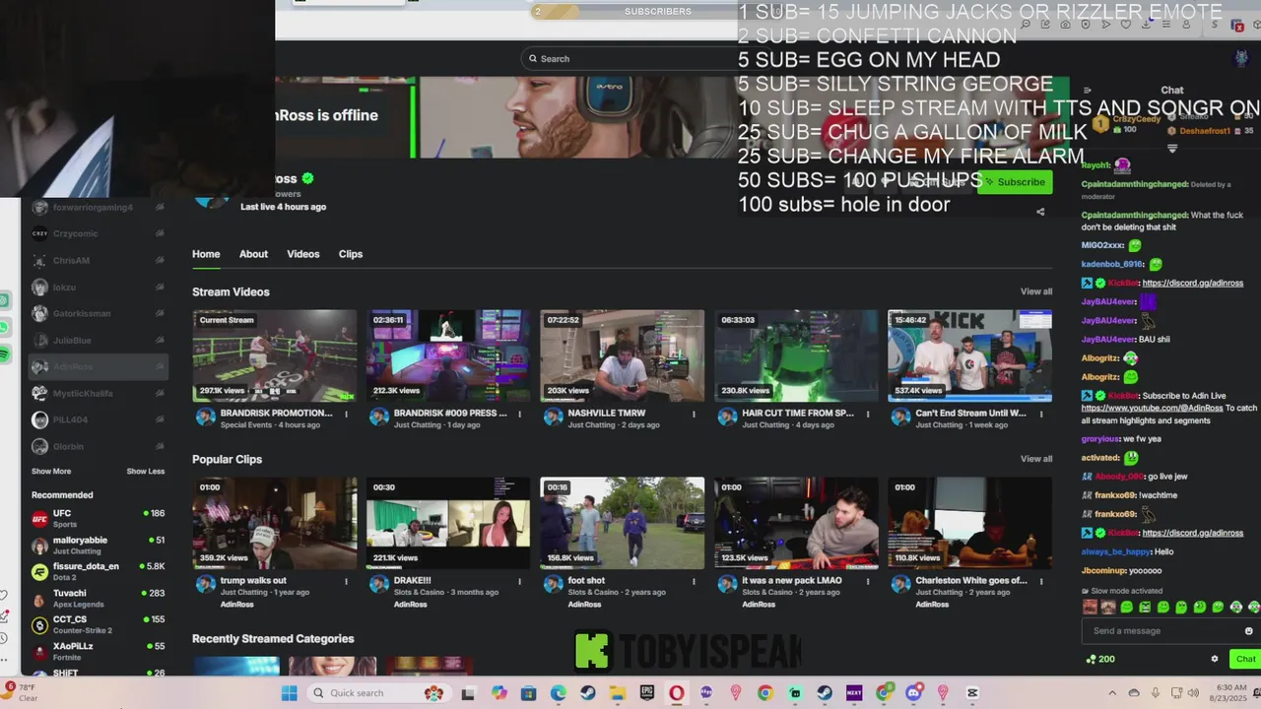Click the share icon below Subscribe
The height and width of the screenshot is (709, 1261).
click(1040, 212)
